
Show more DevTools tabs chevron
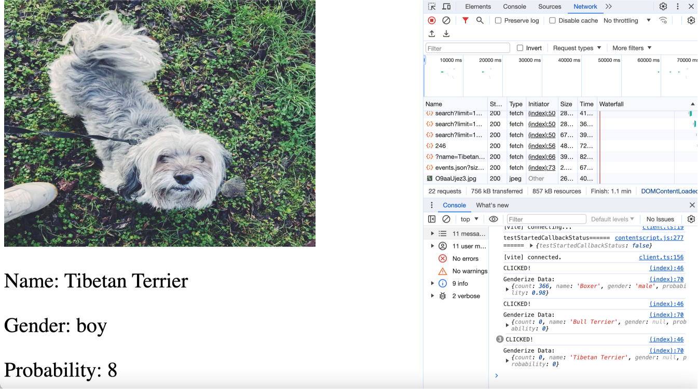pyautogui.click(x=609, y=7)
